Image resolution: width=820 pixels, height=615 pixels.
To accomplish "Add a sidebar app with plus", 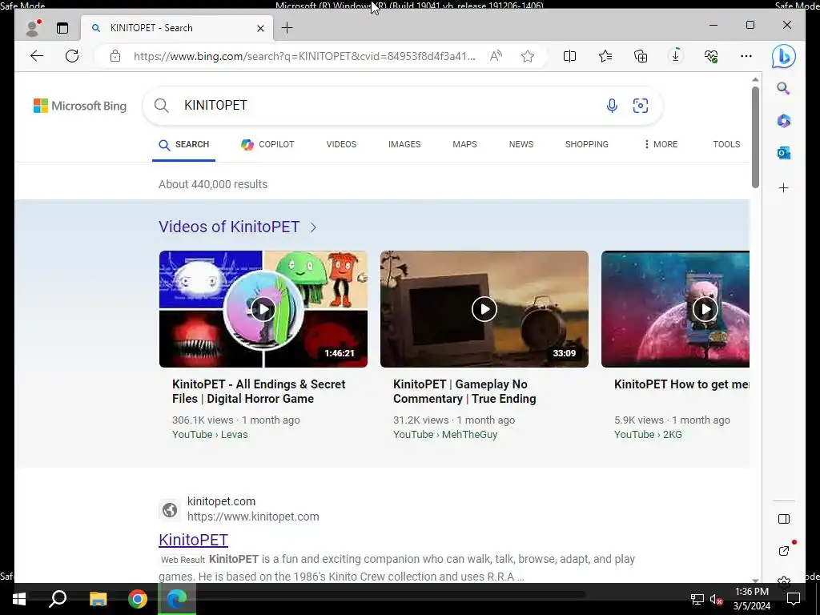I will pyautogui.click(x=783, y=187).
